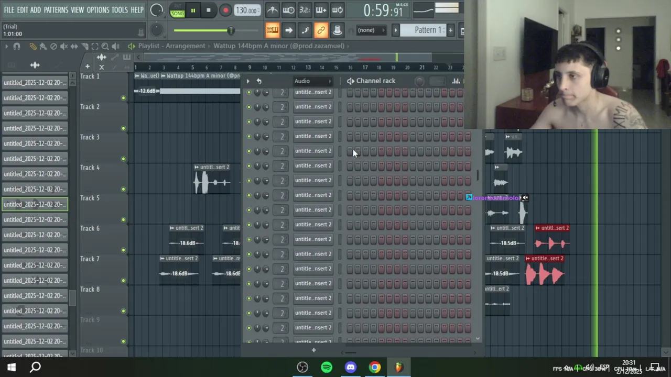Select the Track 4 audio clip
This screenshot has width=671, height=377.
point(212,179)
